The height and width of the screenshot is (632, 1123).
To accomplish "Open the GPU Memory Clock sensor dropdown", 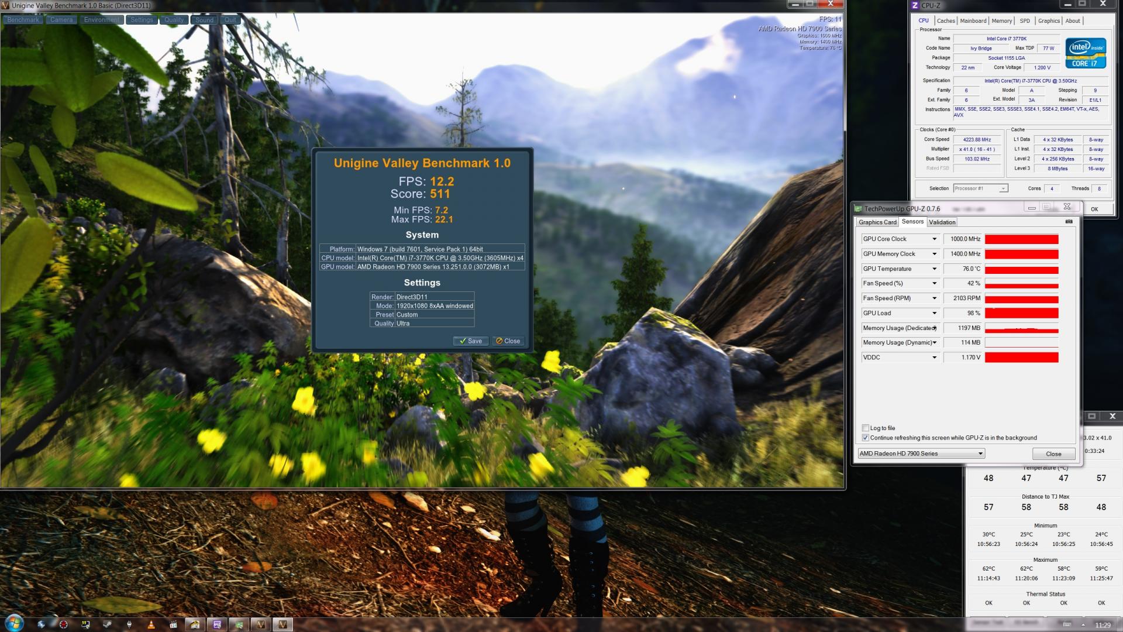I will [x=934, y=254].
